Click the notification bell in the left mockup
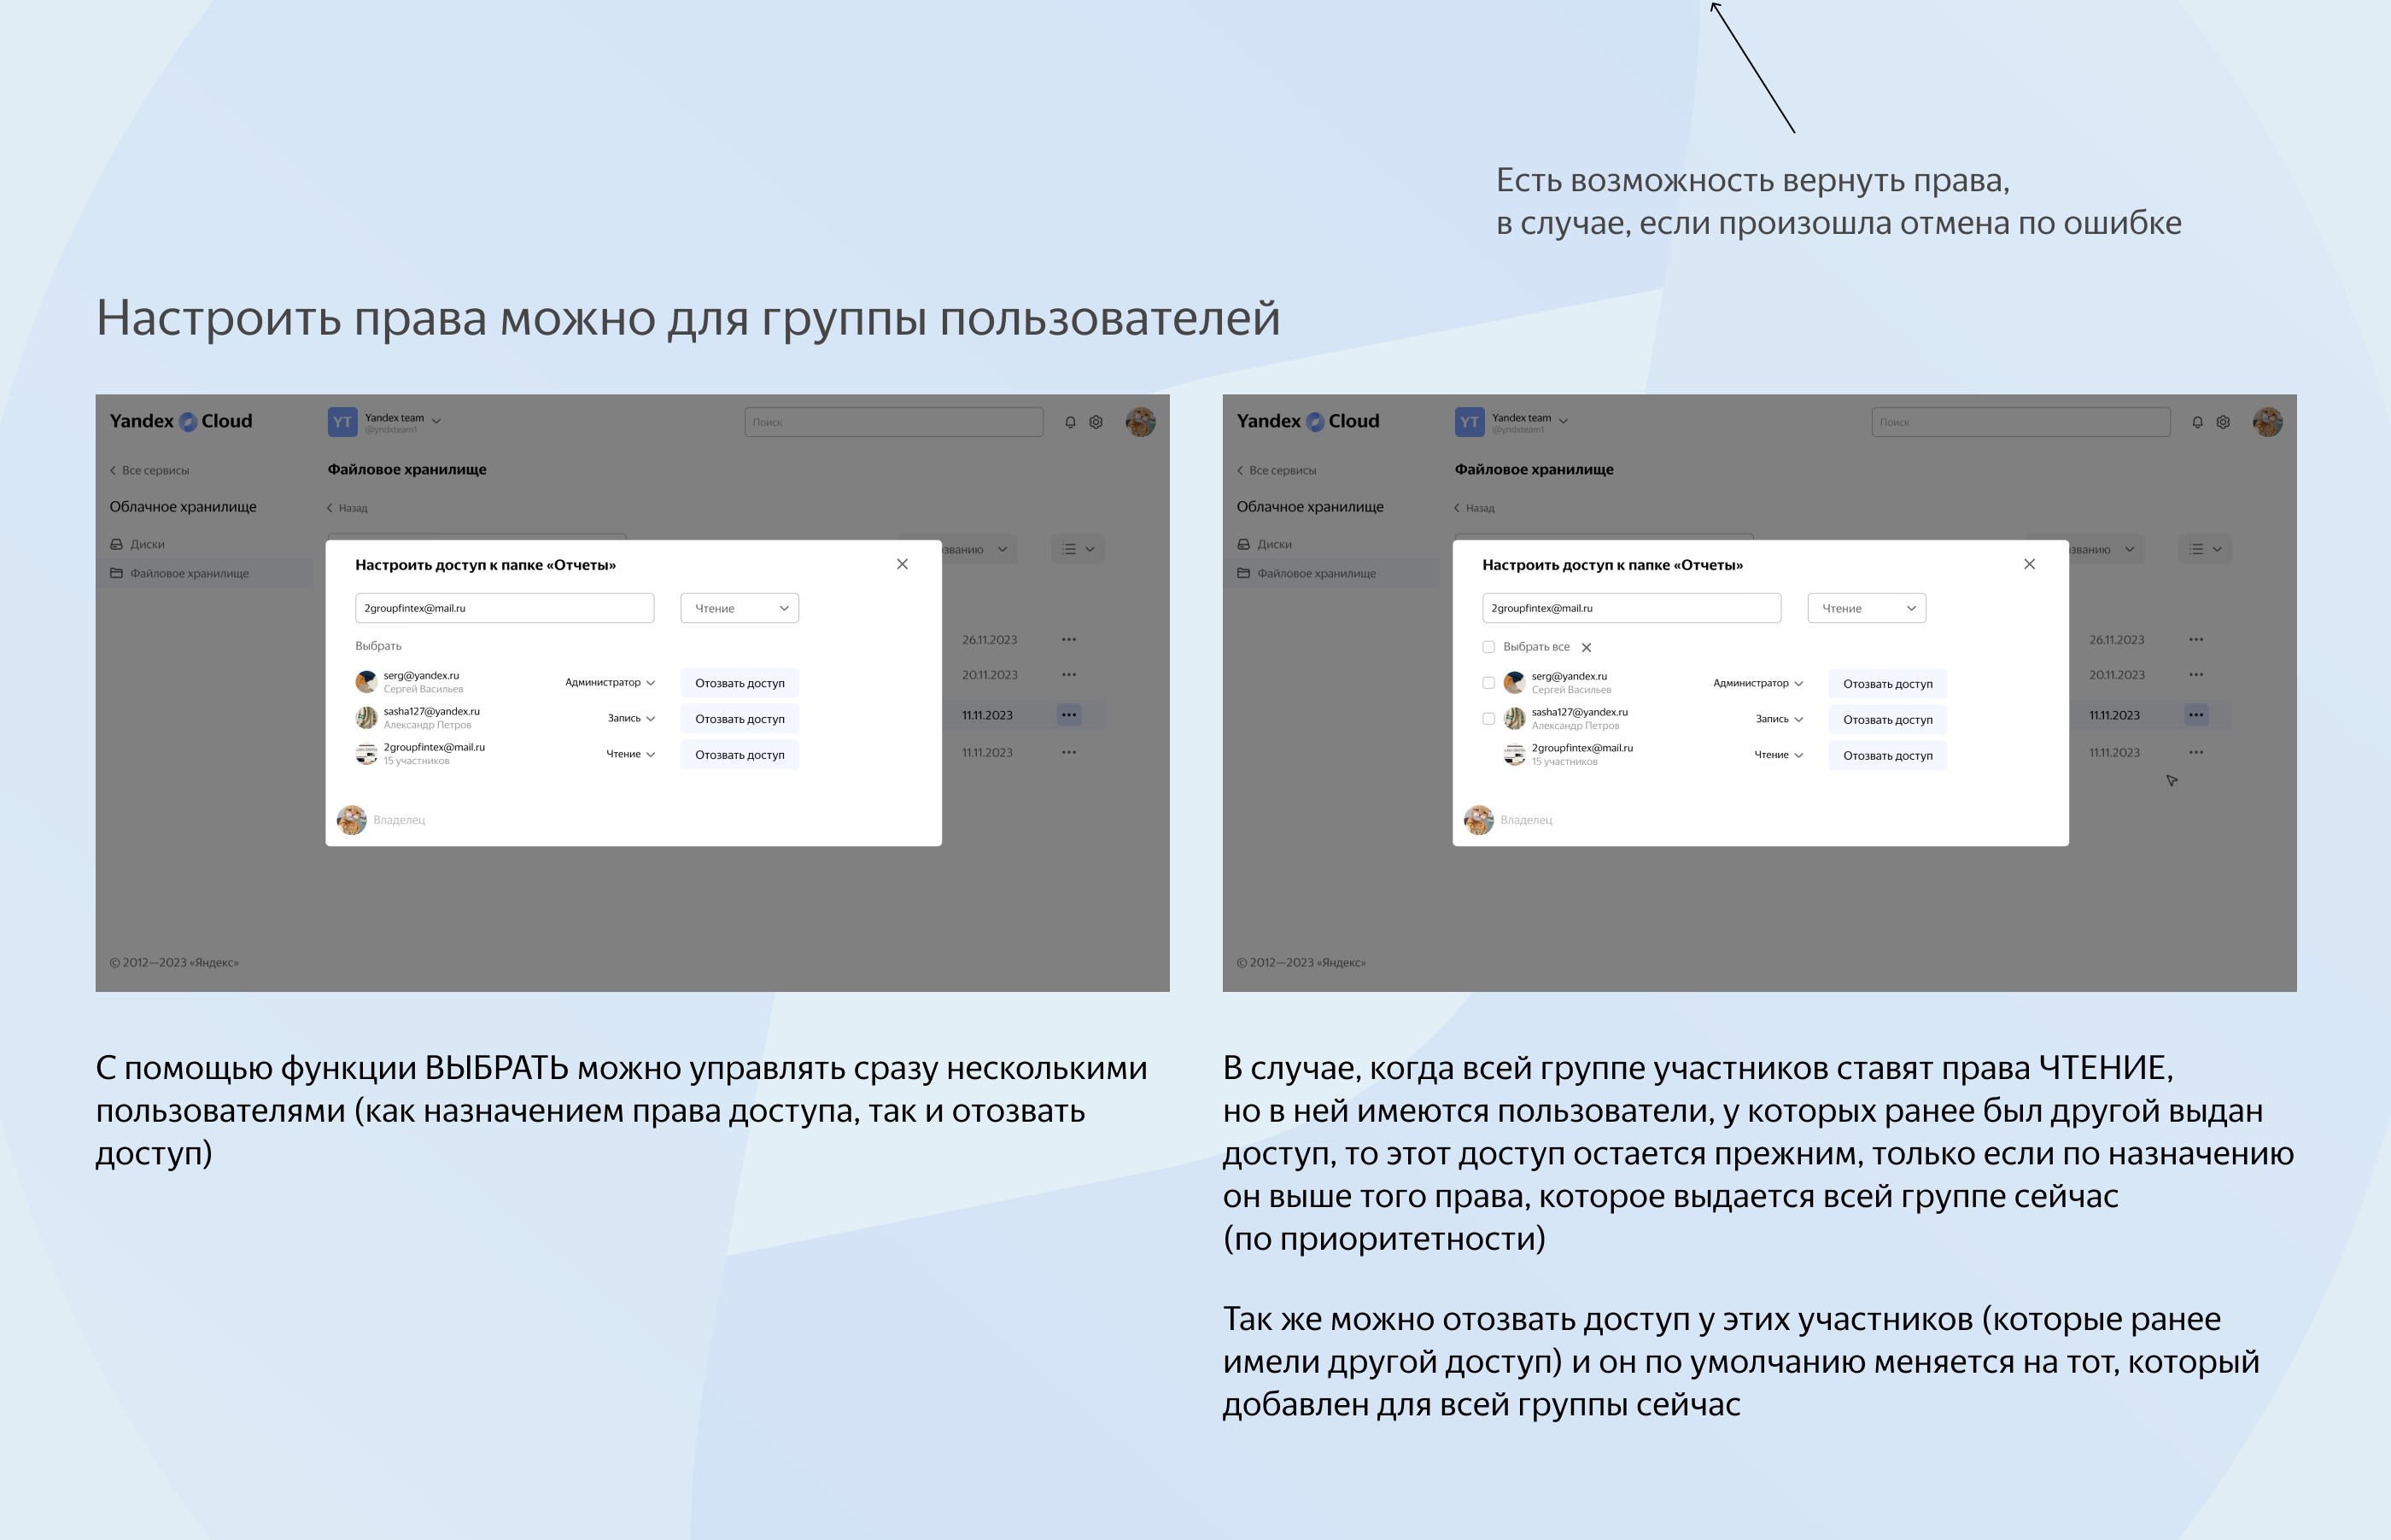 click(1070, 422)
